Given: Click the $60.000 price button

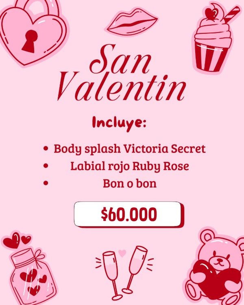Looking at the screenshot, I should (129, 214).
